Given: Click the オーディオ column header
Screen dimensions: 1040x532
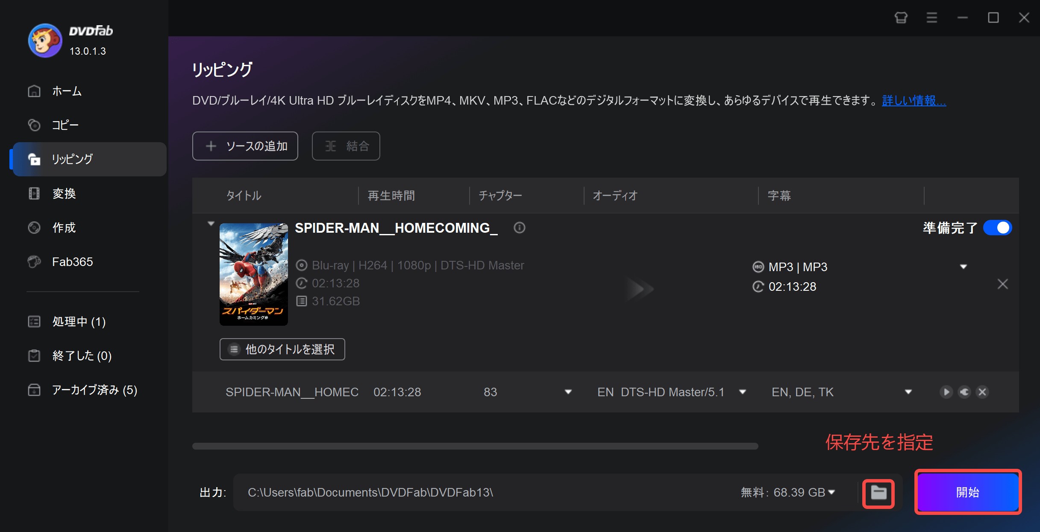Looking at the screenshot, I should (615, 196).
